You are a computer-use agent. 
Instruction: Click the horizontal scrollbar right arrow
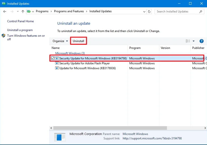(x=205, y=128)
